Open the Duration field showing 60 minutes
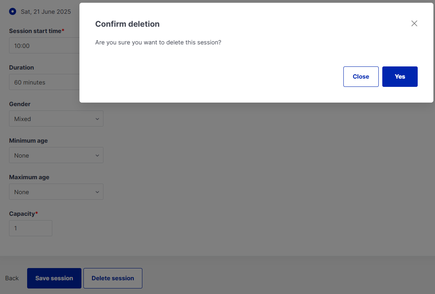Image resolution: width=435 pixels, height=294 pixels. (x=44, y=83)
